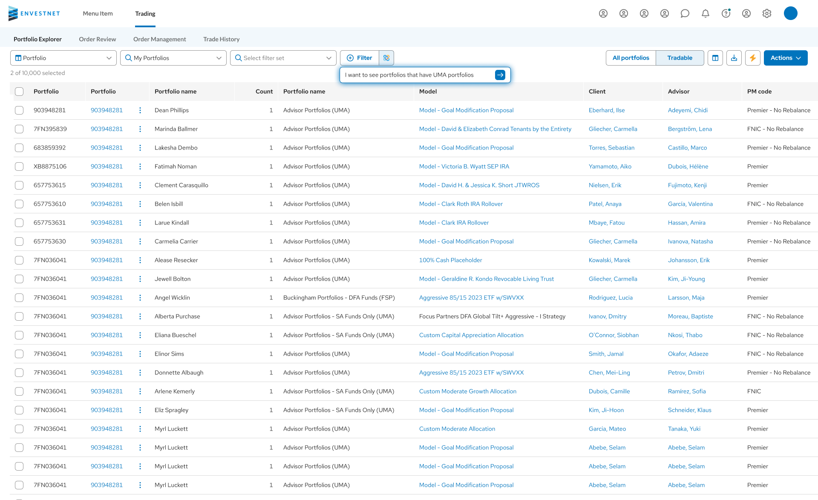Open row menu for Belen Isbill
The width and height of the screenshot is (818, 500).
click(140, 204)
